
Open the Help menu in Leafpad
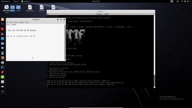click(x=27, y=22)
